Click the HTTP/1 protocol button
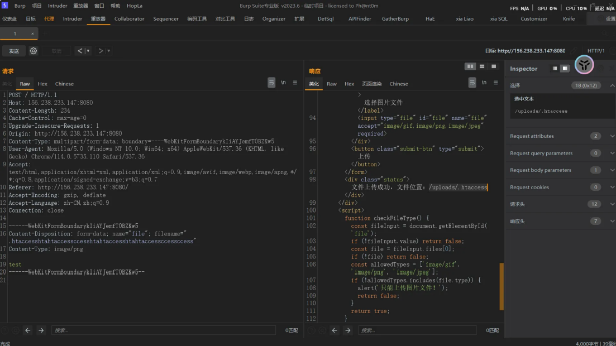This screenshot has width=616, height=346. 596,51
